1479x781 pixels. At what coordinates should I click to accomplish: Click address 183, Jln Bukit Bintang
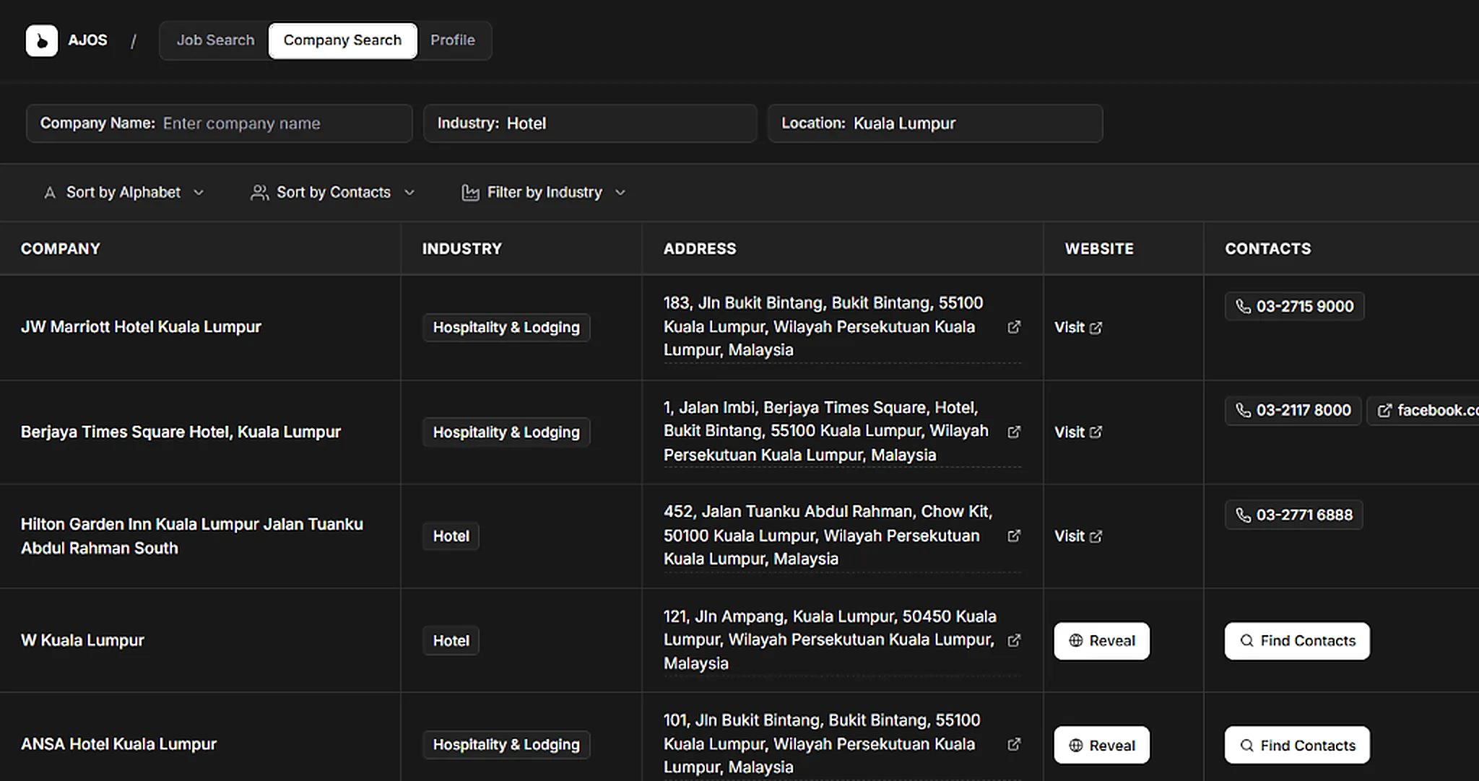(x=823, y=326)
